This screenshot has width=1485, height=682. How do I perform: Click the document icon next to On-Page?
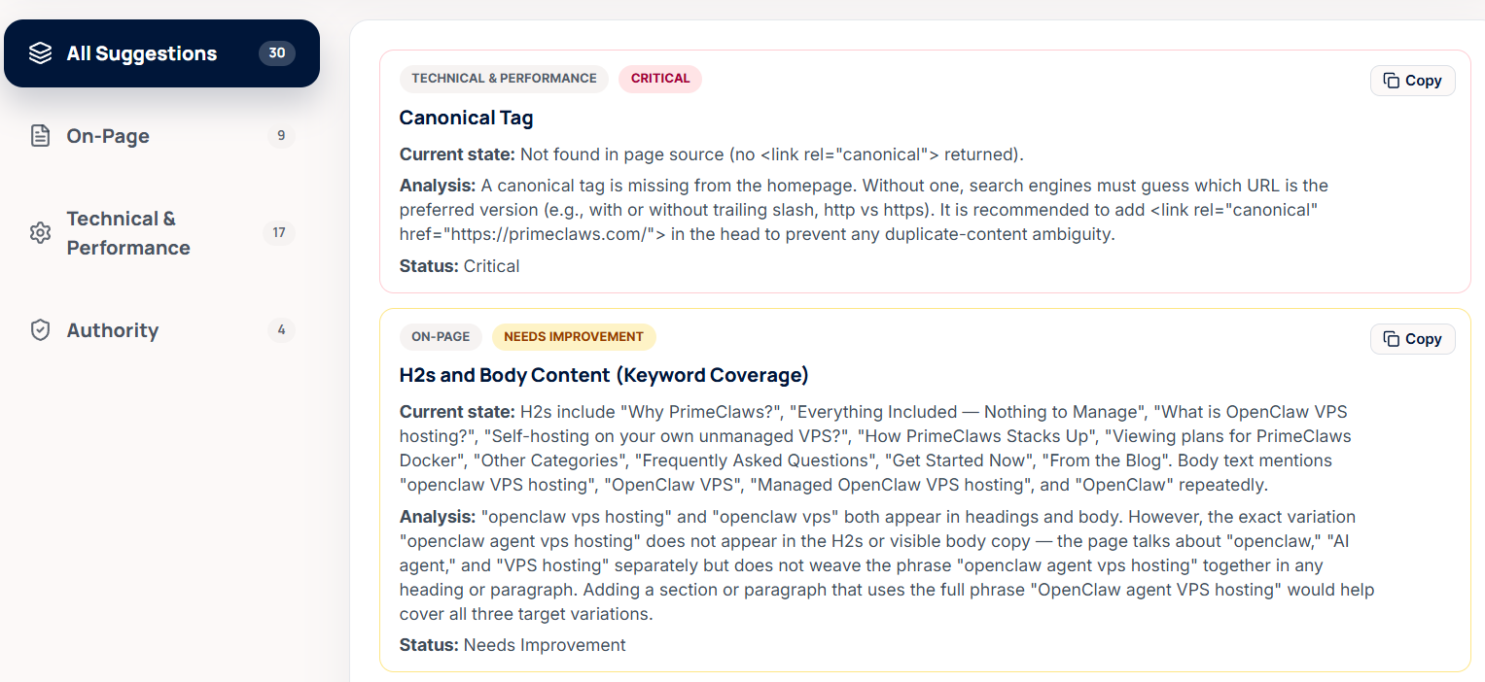click(x=40, y=136)
